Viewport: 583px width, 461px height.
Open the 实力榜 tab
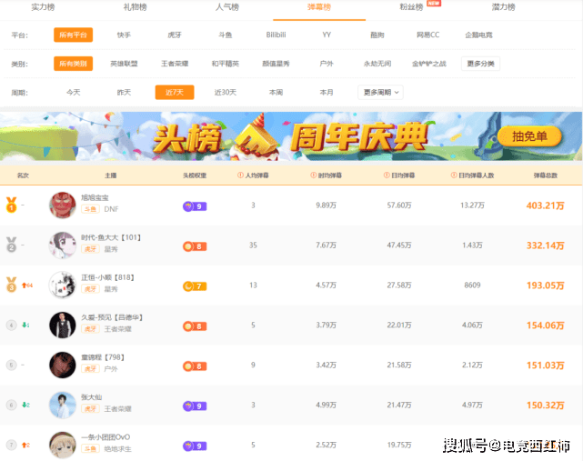(x=43, y=7)
